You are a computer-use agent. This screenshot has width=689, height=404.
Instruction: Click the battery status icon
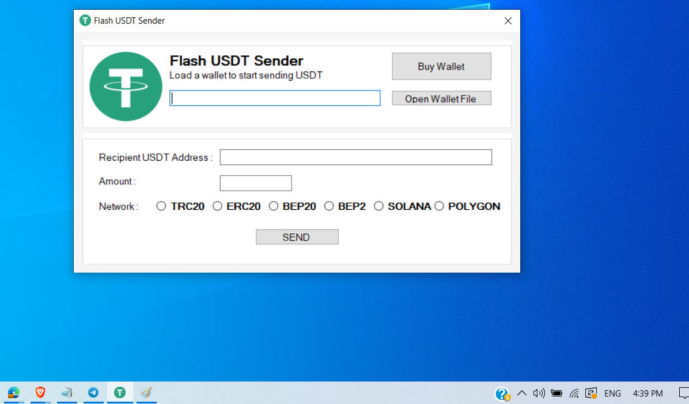click(556, 393)
